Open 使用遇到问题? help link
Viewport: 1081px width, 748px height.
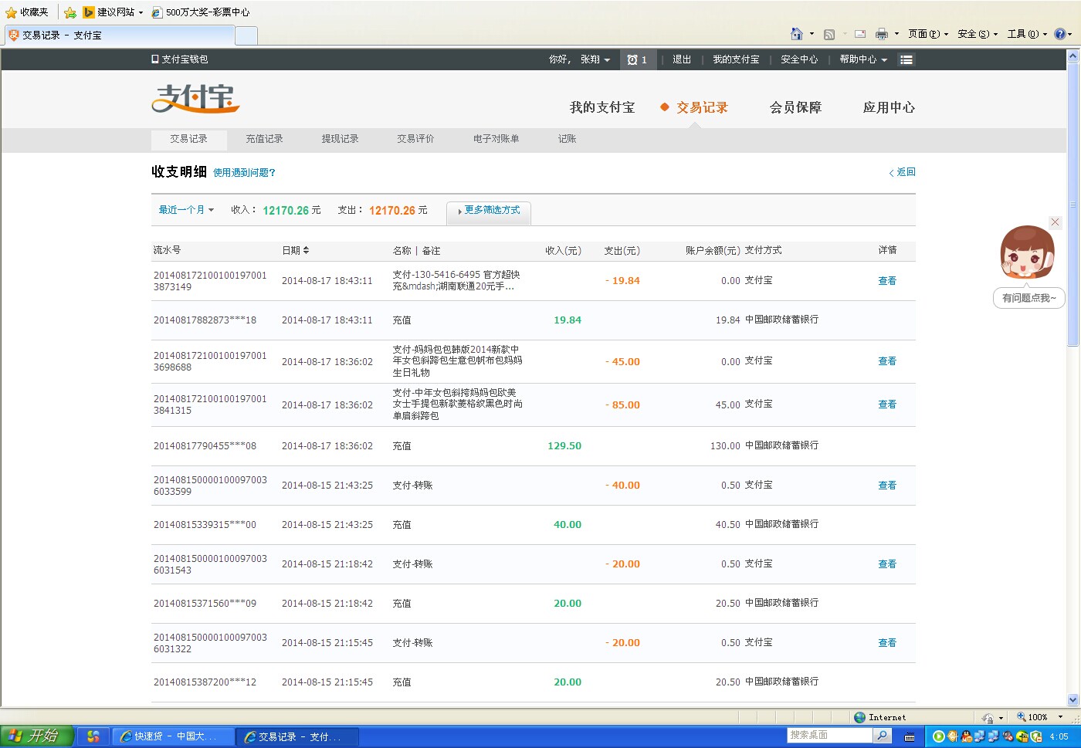pos(244,173)
